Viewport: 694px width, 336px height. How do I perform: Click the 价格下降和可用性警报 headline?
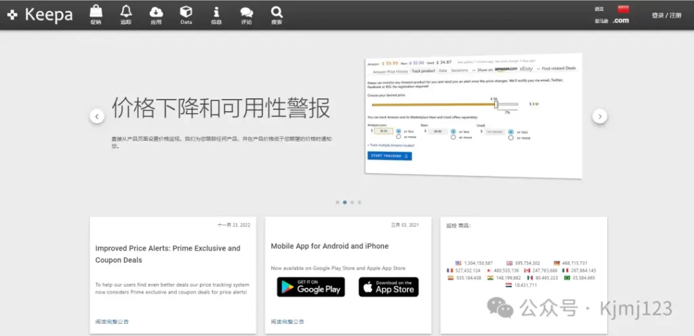[221, 108]
